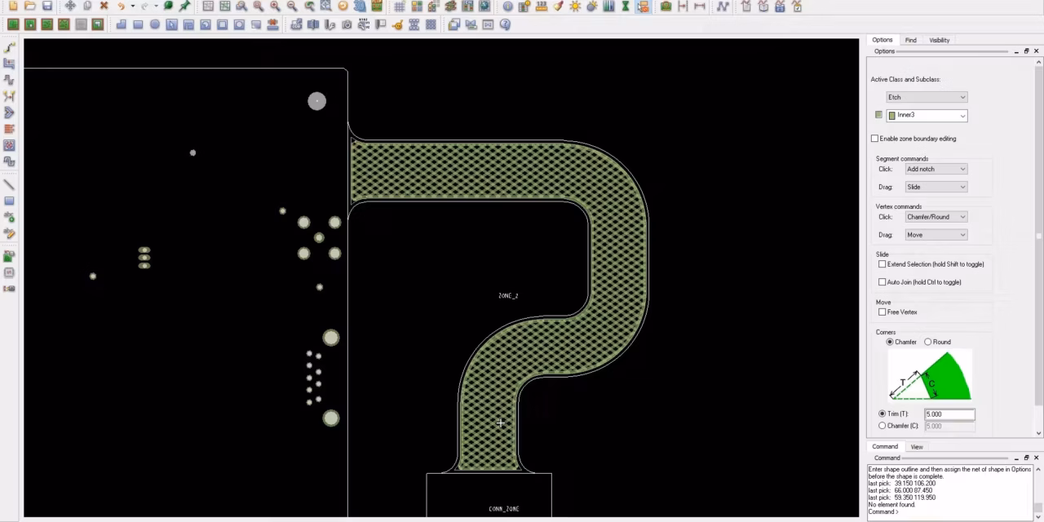Screen dimensions: 1044x522
Task: Enable zone boundary editing checkbox
Action: [x=875, y=139]
